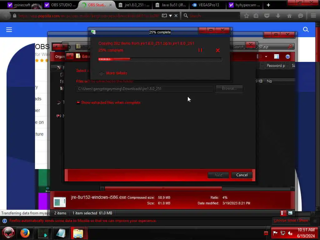The width and height of the screenshot is (320, 240).
Task: Click the muted volume tray icon
Action: (290, 233)
